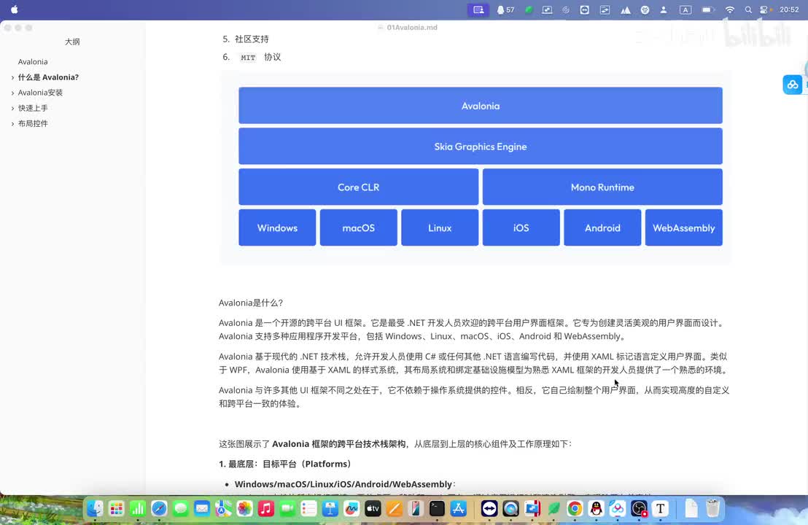Launch Keynote from the dock
808x525 pixels.
pyautogui.click(x=330, y=509)
